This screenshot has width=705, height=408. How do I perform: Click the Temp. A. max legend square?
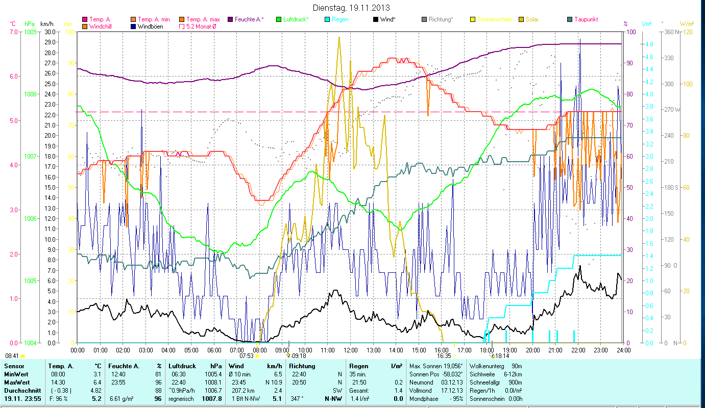pos(182,19)
